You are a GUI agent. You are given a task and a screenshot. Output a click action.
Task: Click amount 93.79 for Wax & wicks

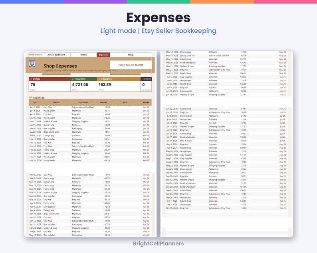(x=244, y=141)
